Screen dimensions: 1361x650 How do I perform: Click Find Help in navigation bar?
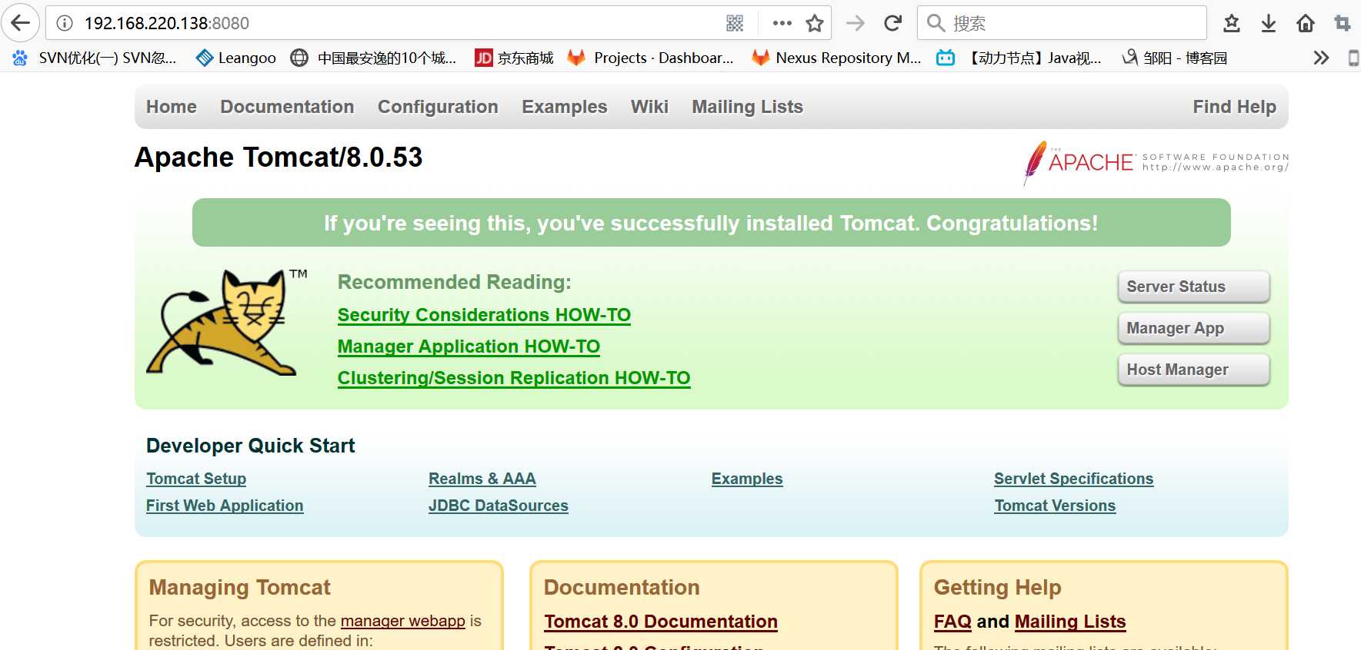point(1234,107)
